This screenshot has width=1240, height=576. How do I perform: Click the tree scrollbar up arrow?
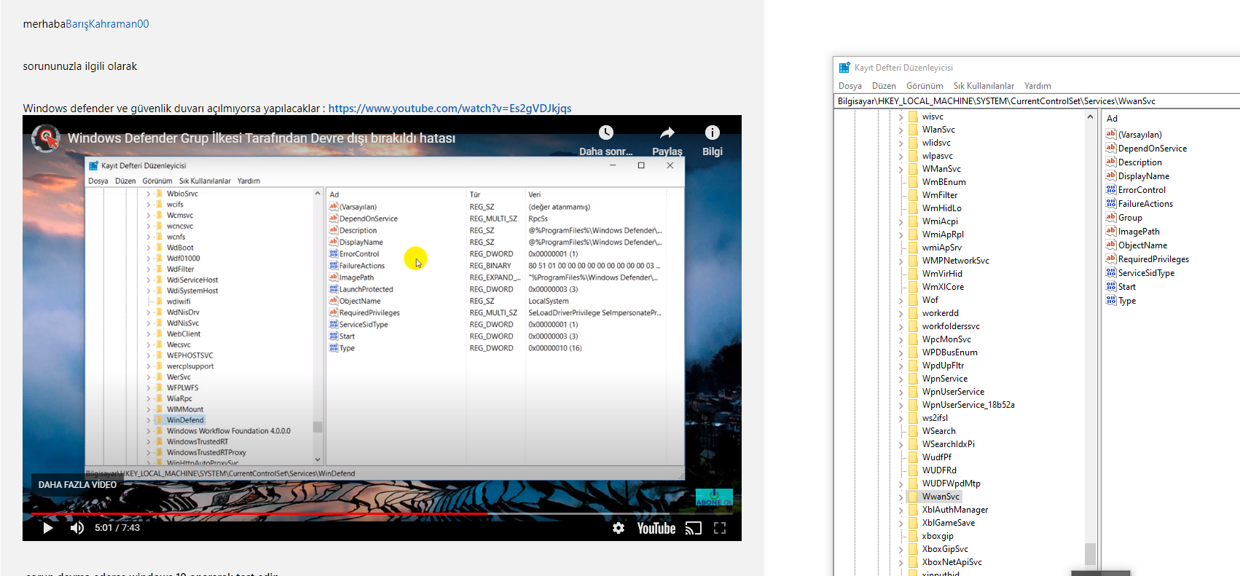[x=1090, y=117]
